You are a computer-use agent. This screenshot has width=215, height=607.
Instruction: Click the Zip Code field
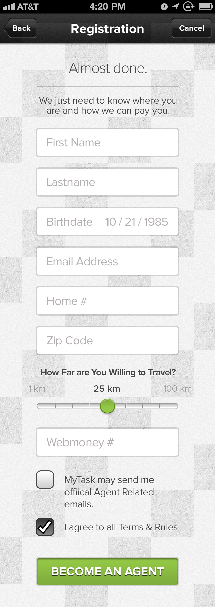(107, 341)
